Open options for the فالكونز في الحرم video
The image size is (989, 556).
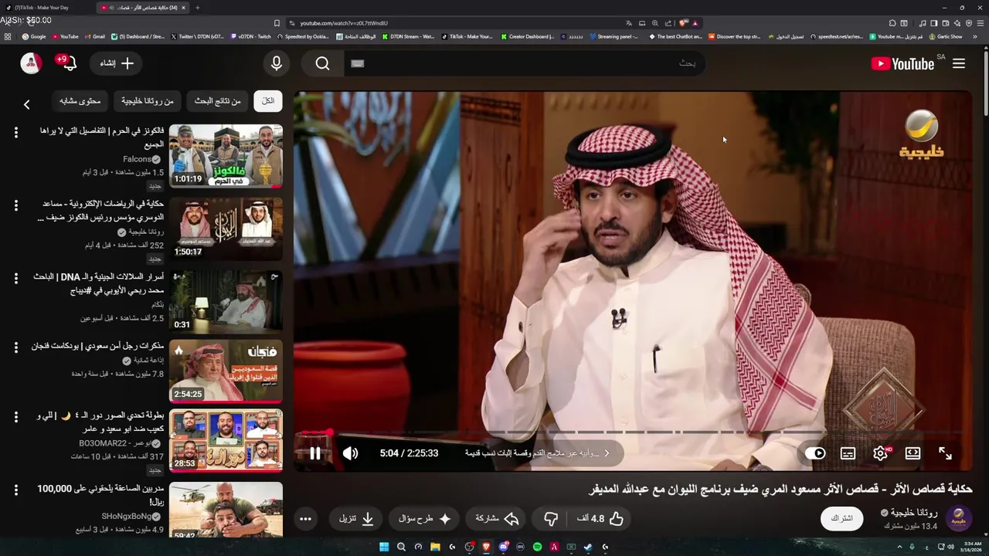[15, 133]
